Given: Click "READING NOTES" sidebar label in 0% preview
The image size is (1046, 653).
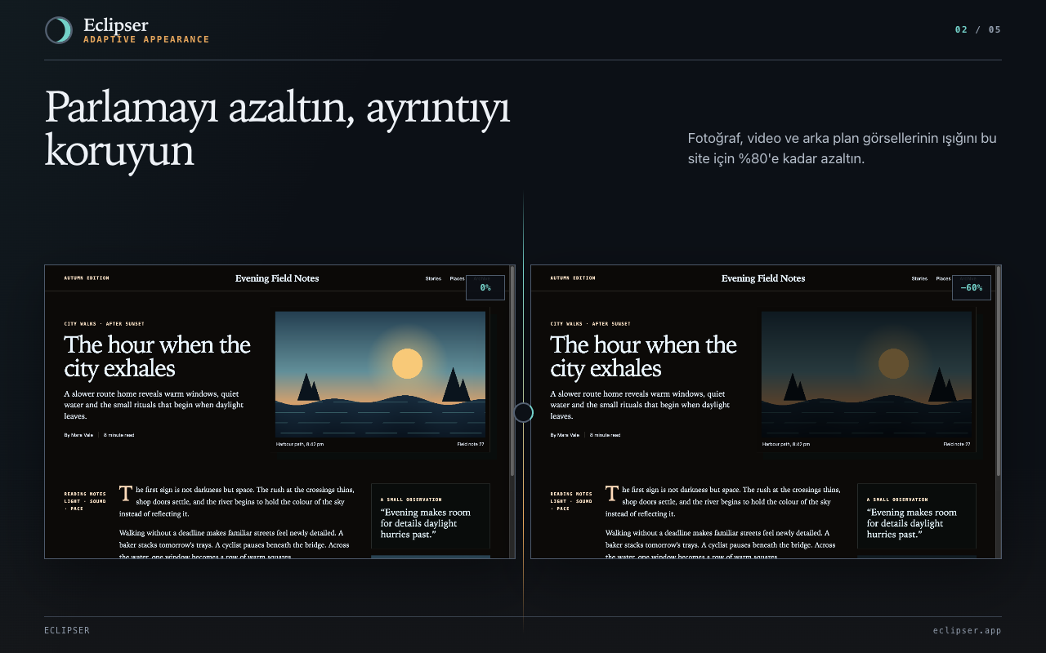Looking at the screenshot, I should (x=85, y=494).
